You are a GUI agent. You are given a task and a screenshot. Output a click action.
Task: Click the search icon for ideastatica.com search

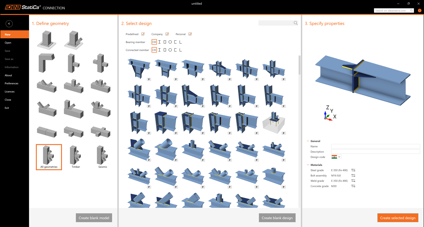412,10
